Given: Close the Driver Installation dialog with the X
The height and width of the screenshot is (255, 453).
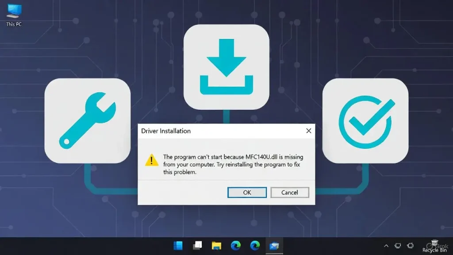Looking at the screenshot, I should [308, 131].
